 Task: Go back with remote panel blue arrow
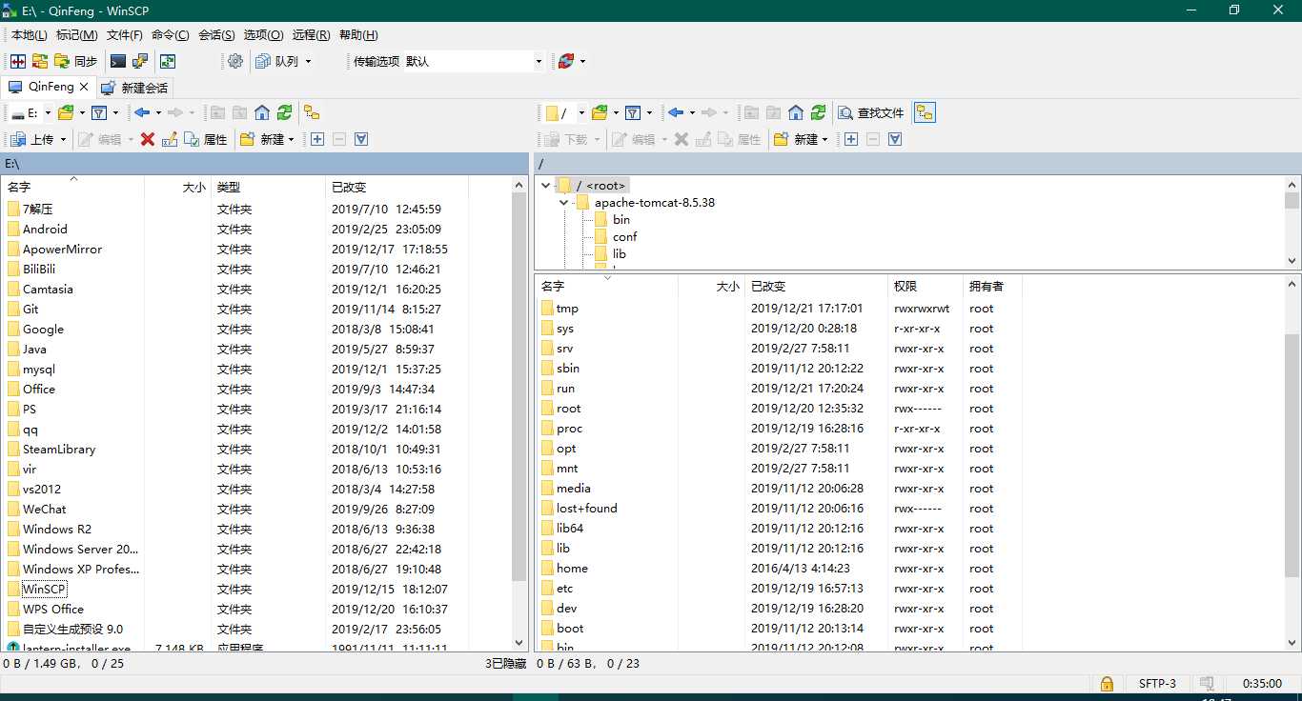pos(676,112)
